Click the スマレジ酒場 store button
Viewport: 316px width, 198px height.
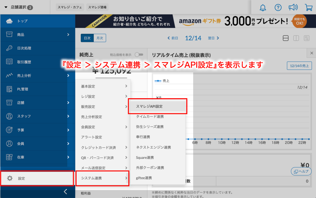(97, 7)
